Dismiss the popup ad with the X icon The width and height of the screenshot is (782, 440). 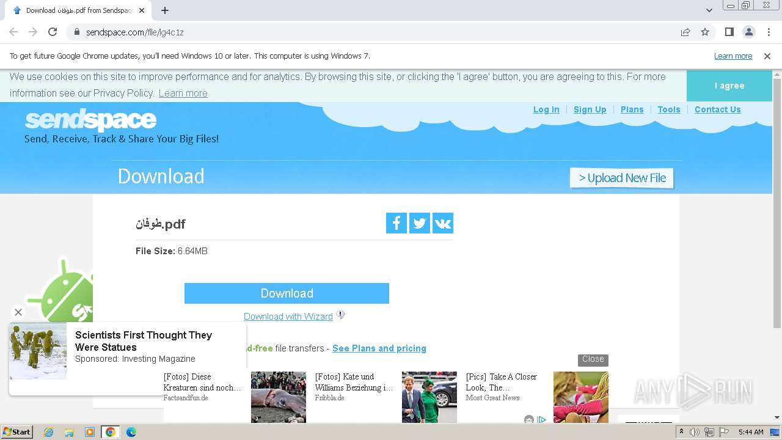coord(18,312)
